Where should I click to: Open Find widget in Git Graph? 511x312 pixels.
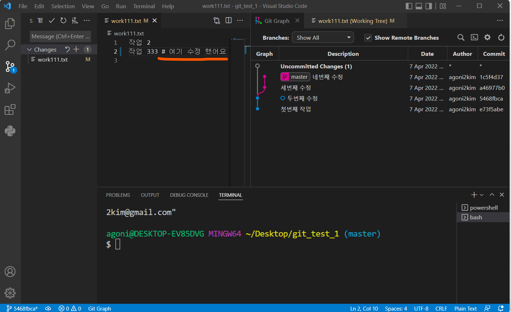pyautogui.click(x=461, y=38)
